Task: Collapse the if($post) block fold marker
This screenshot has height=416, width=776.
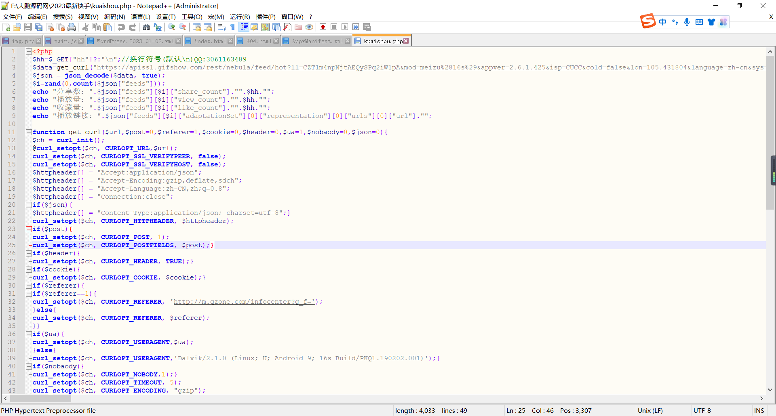Action: point(29,229)
